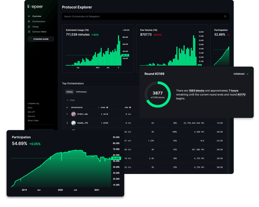The width and height of the screenshot is (259, 207).
Task: Switch to the Staking tab
Action: (69, 92)
